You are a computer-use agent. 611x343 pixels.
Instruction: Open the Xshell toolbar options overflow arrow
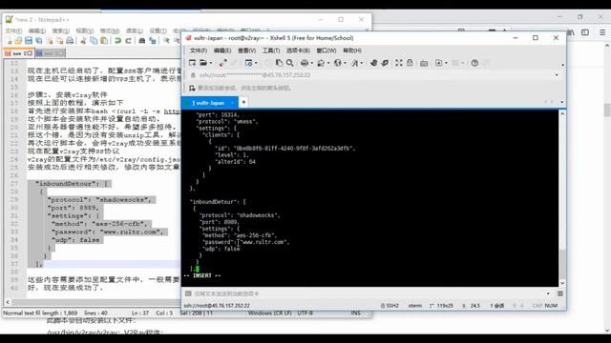click(562, 65)
